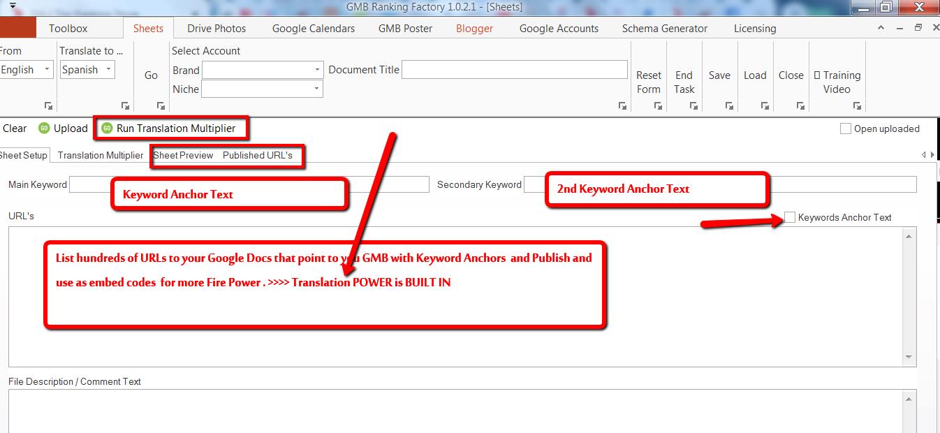Minimize the inner Sheets document window
Viewport: 940px width, 433px height.
(899, 28)
